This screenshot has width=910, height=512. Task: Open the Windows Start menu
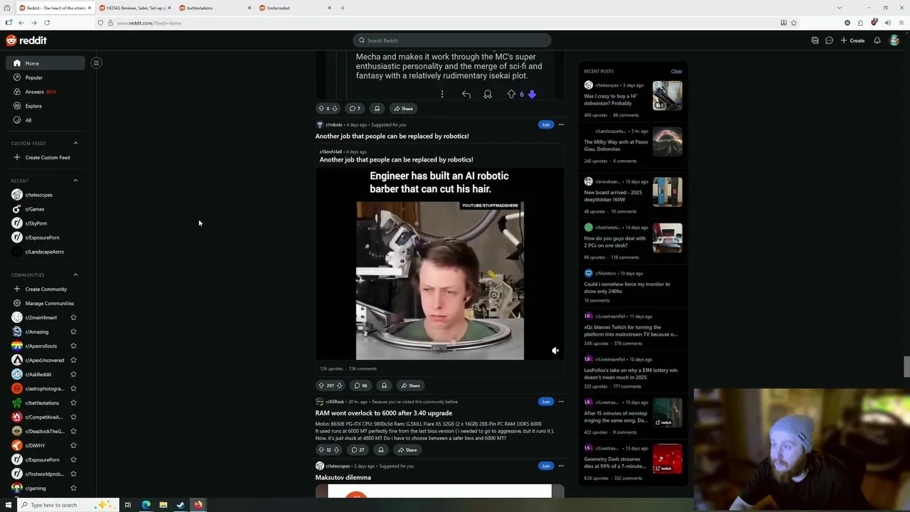pos(8,505)
